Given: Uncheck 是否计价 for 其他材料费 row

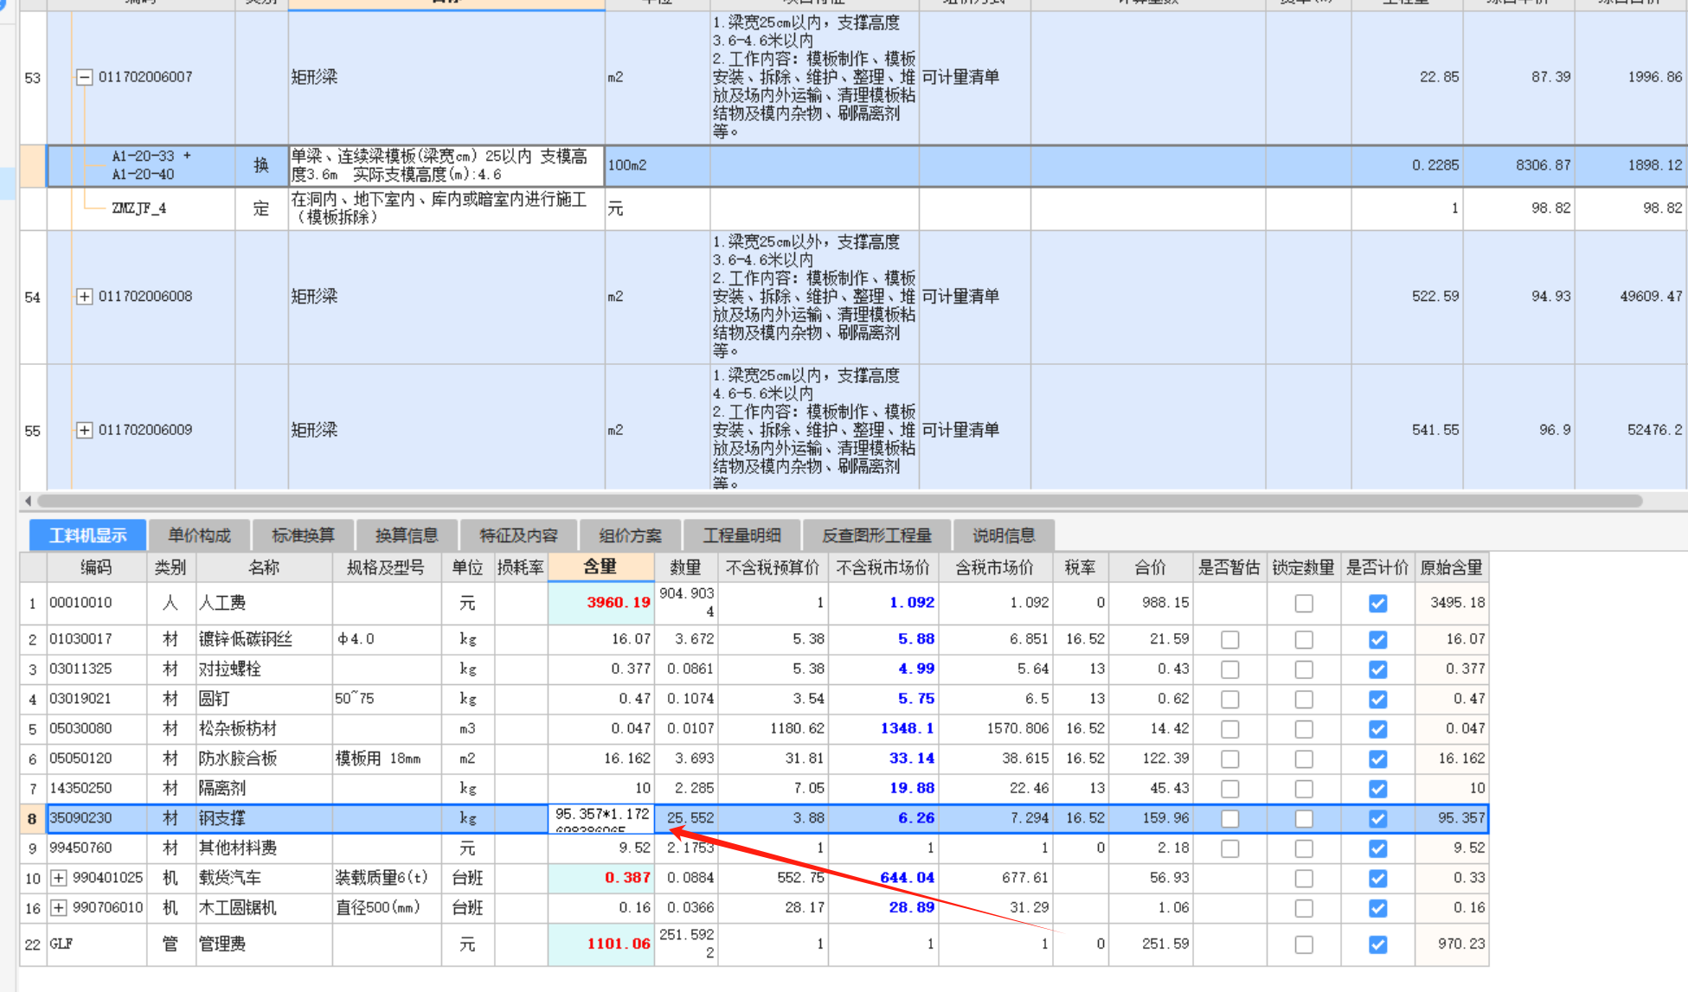Looking at the screenshot, I should click(x=1378, y=848).
